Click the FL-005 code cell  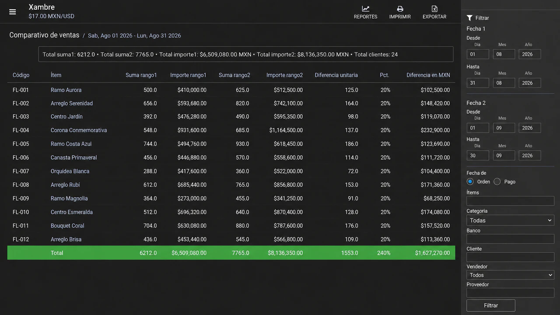(x=21, y=144)
